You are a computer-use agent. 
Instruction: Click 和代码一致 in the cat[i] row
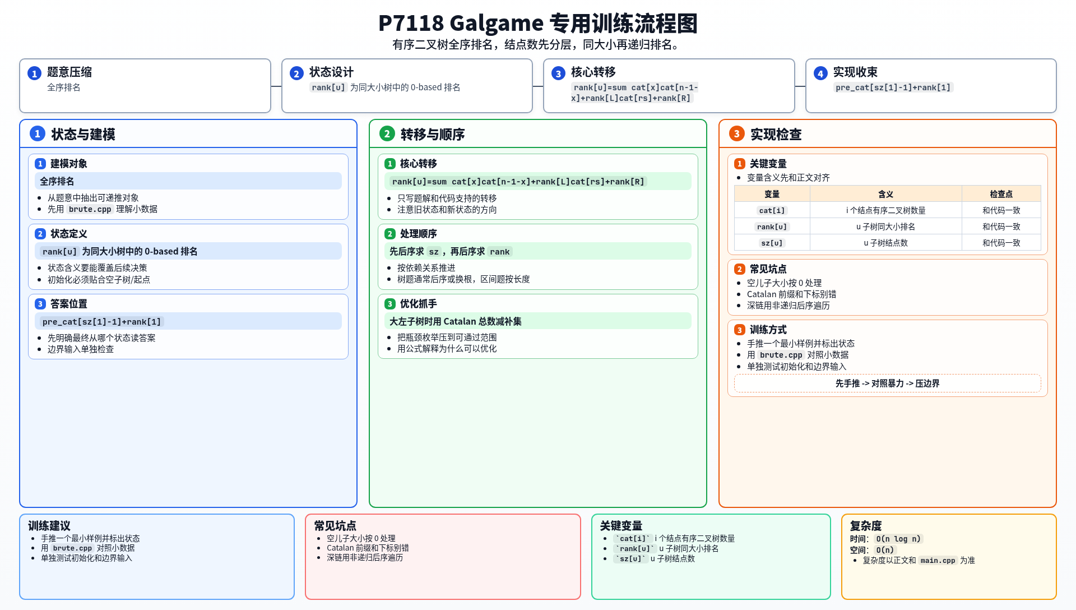[1001, 210]
